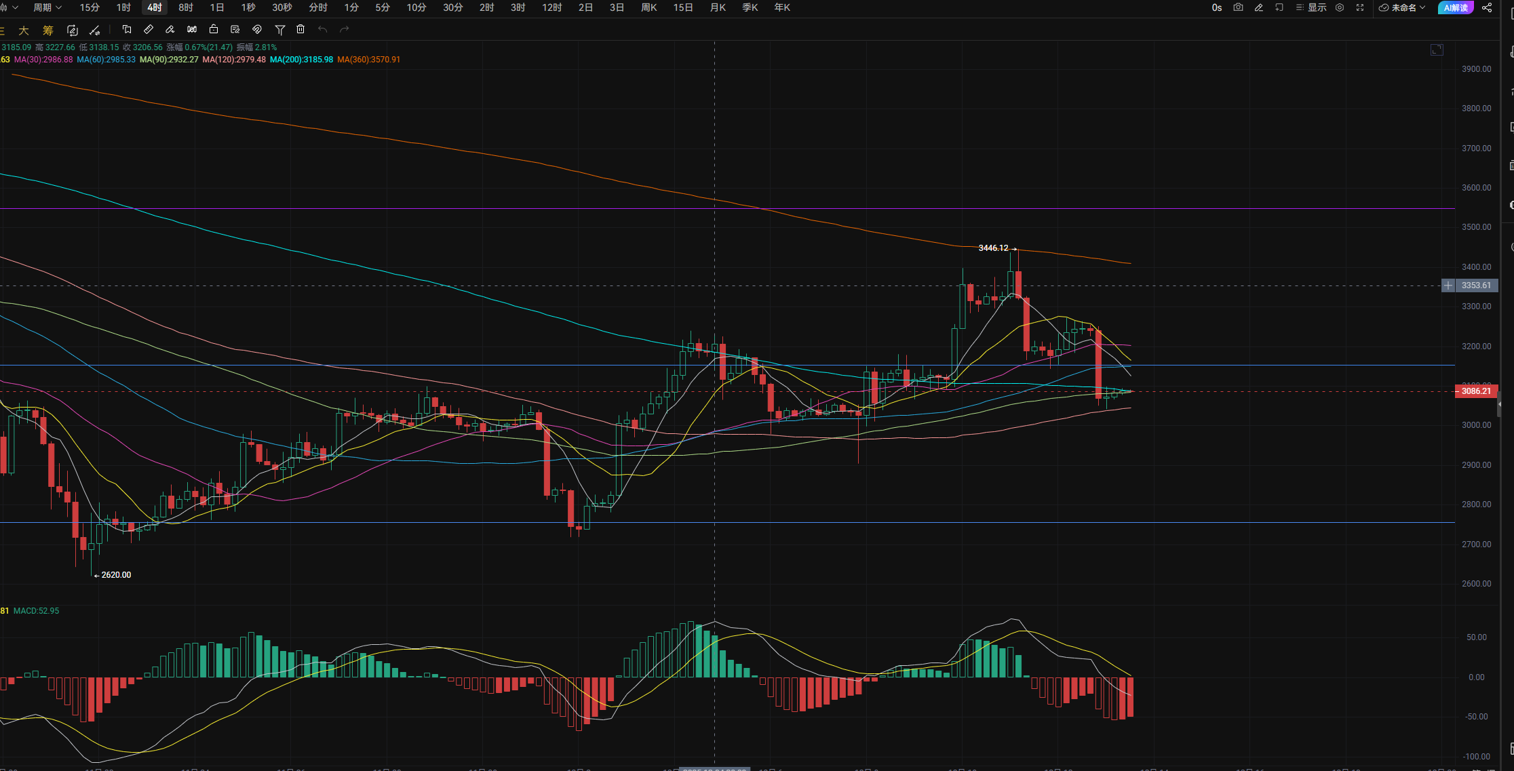Click the magnet snap icon
Viewport: 1514px width, 771px height.
(x=256, y=29)
